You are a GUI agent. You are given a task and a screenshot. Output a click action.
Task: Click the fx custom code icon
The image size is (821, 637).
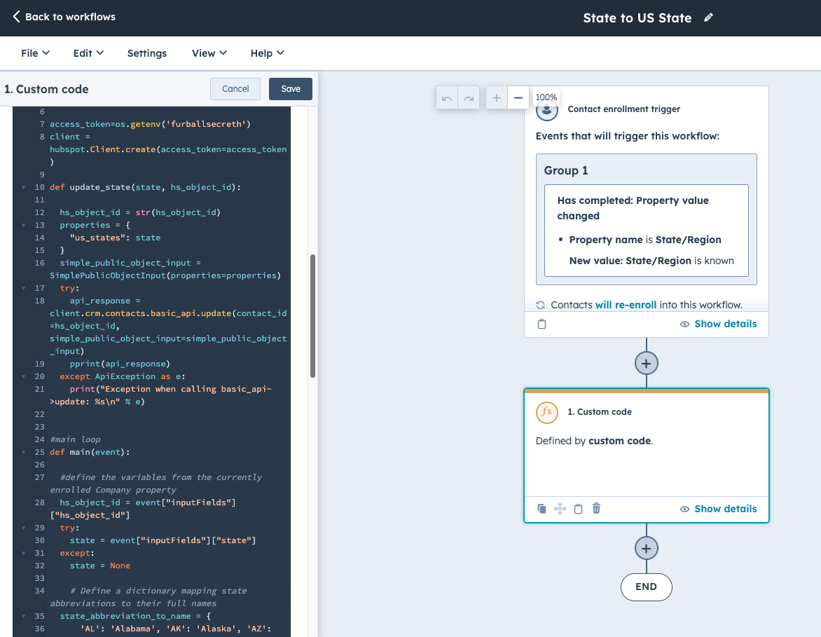[x=546, y=412]
